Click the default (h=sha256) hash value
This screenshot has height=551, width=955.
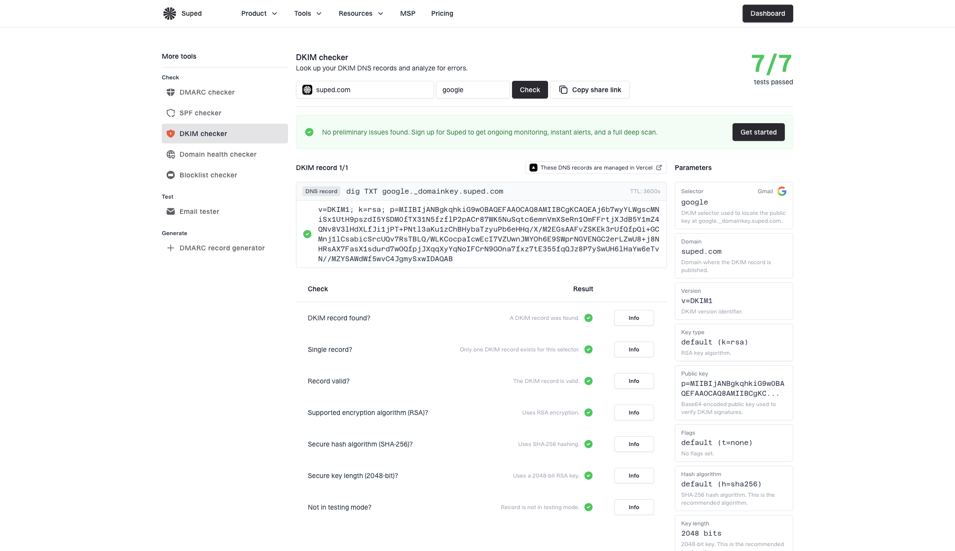[721, 484]
